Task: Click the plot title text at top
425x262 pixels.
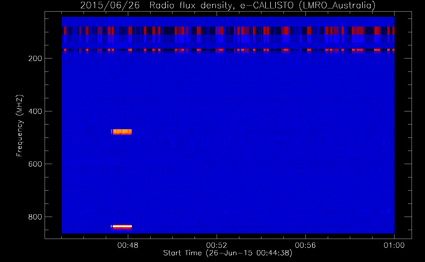Action: 228,5
